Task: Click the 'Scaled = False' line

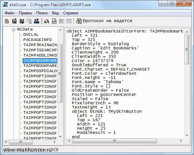Action: coord(90,99)
